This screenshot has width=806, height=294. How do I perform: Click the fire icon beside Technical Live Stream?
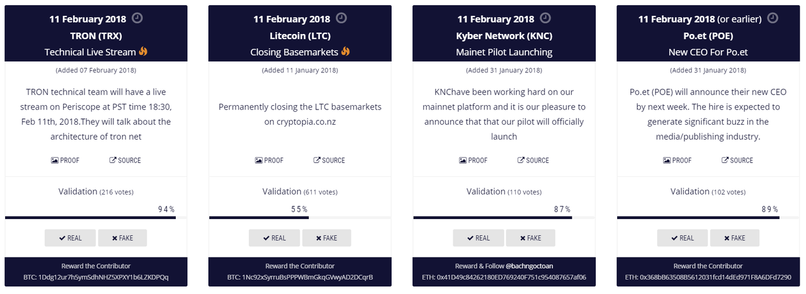(143, 52)
